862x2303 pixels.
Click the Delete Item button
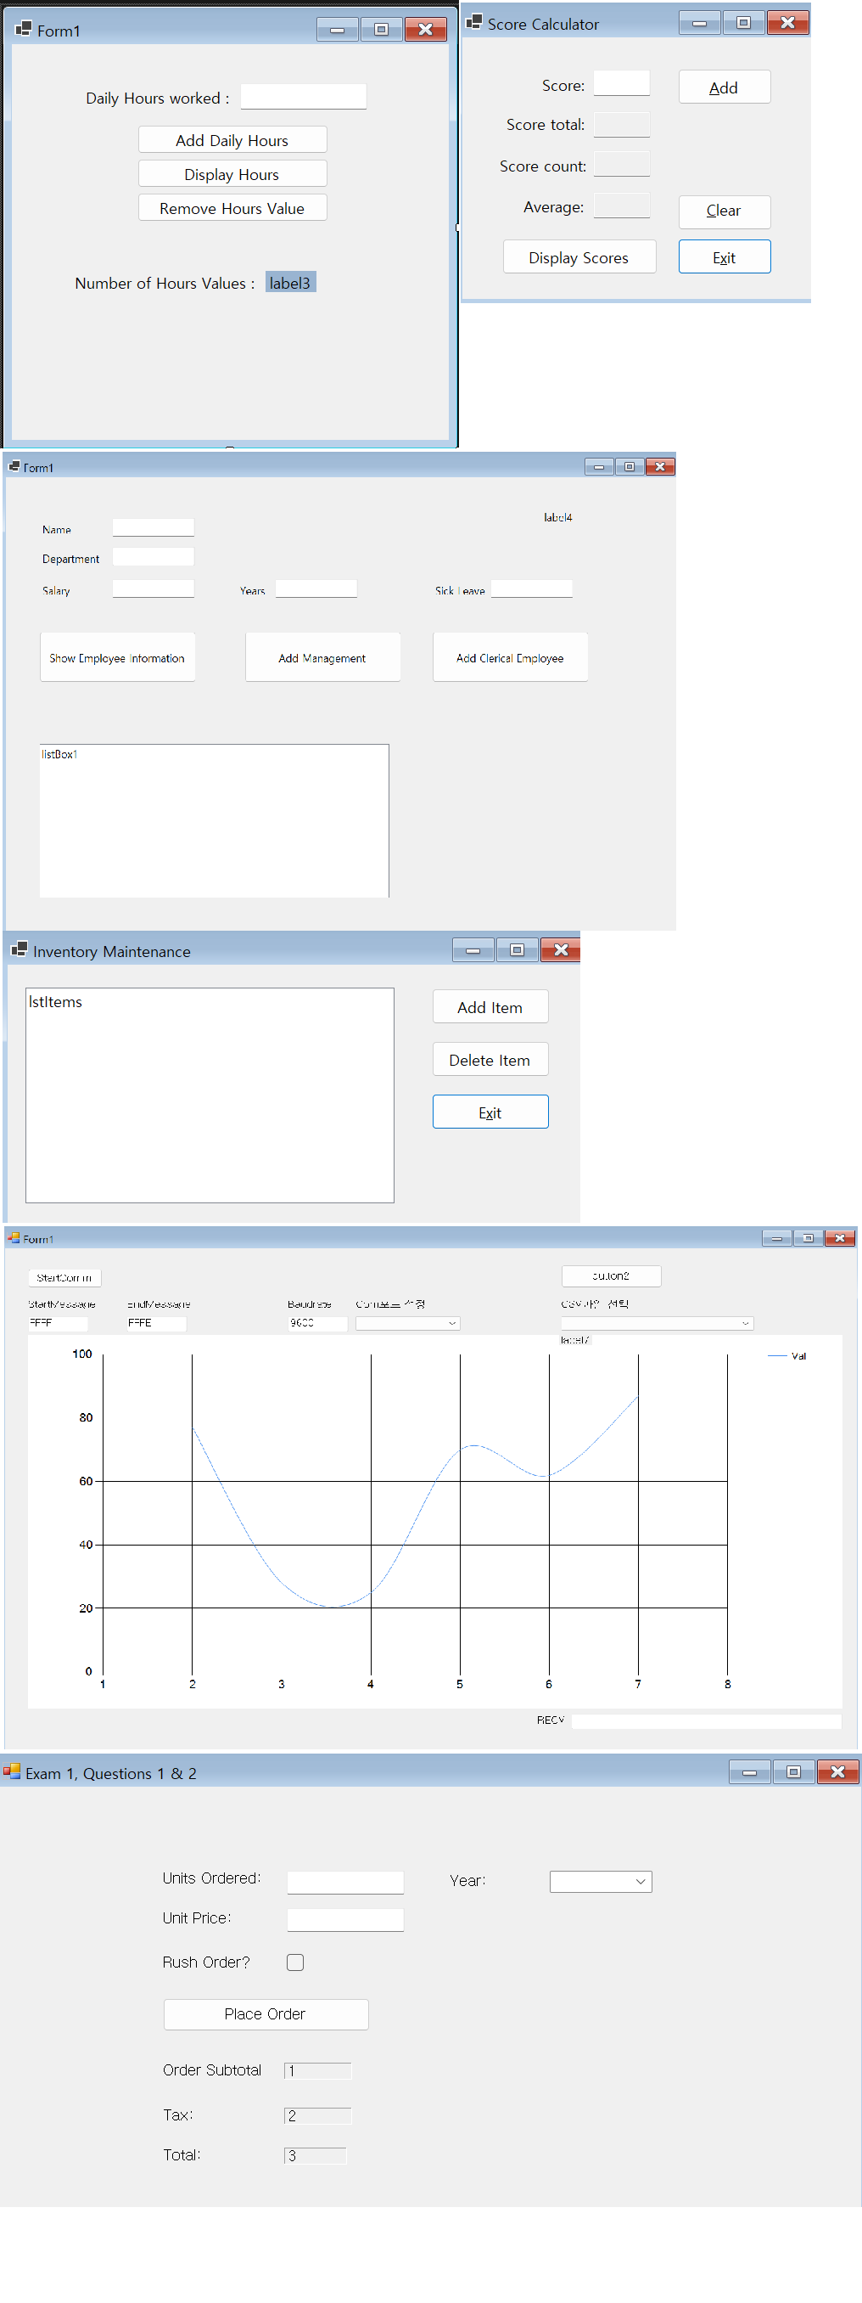490,1060
